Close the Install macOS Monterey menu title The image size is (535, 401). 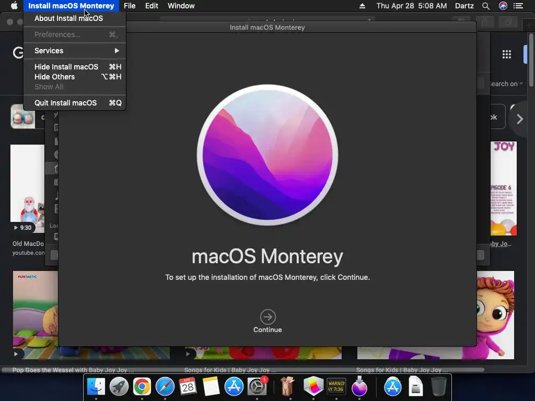(x=71, y=6)
